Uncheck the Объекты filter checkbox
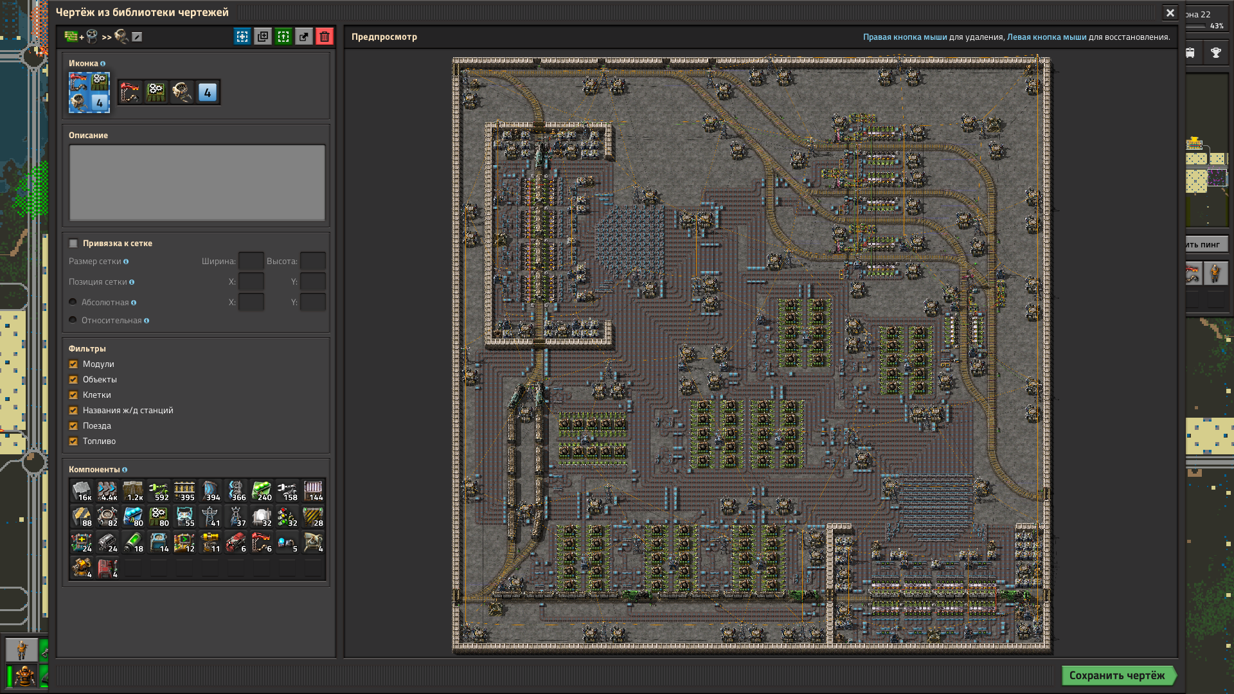This screenshot has width=1234, height=694. [x=73, y=380]
